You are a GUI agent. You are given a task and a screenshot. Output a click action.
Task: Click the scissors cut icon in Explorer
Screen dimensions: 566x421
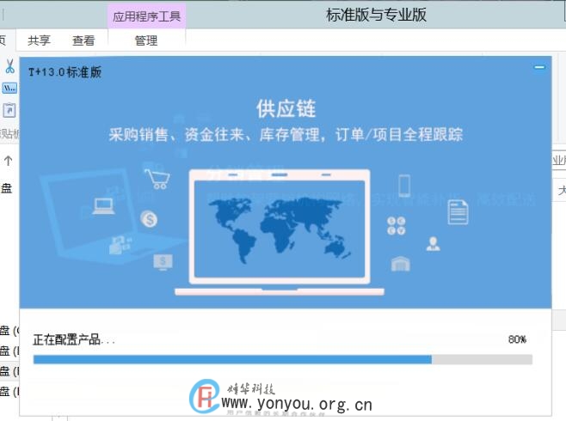(x=9, y=66)
